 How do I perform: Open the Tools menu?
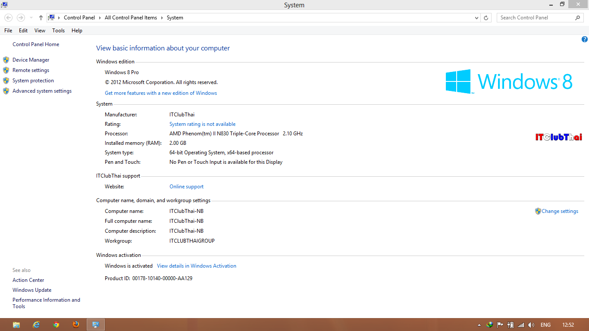[x=59, y=31]
